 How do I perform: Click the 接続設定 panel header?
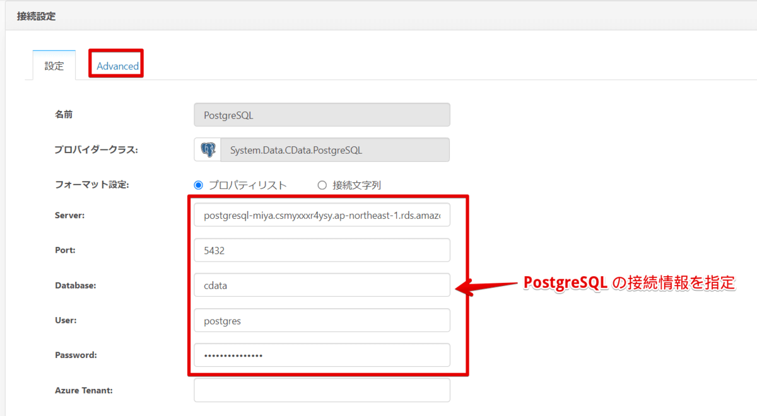click(x=37, y=17)
